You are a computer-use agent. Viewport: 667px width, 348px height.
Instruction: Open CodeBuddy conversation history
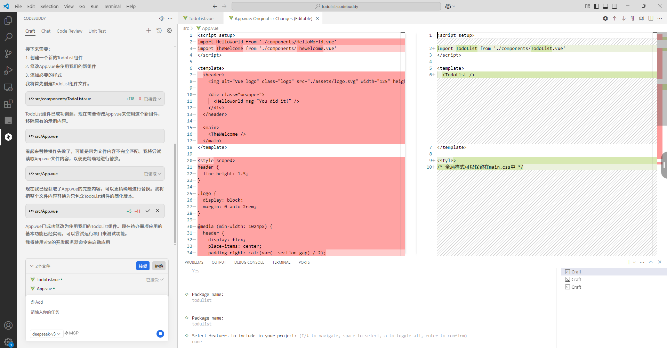(x=159, y=31)
